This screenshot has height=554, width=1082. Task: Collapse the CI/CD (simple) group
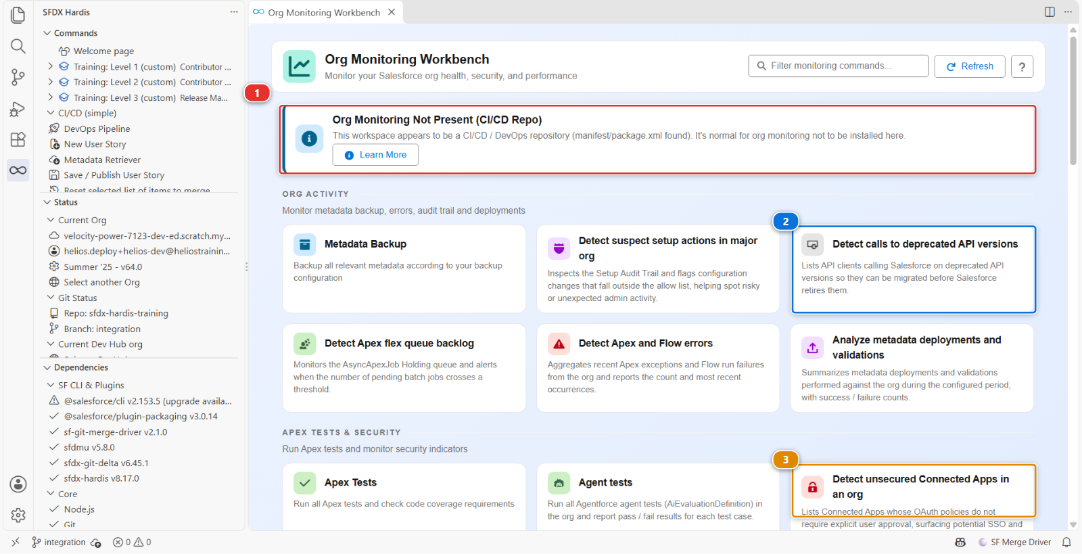pyautogui.click(x=51, y=113)
